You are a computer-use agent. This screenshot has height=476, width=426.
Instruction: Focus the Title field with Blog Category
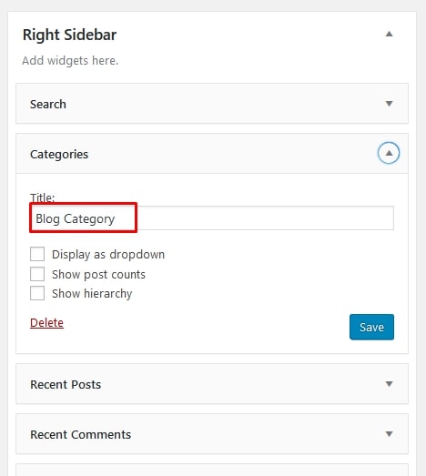pos(212,218)
